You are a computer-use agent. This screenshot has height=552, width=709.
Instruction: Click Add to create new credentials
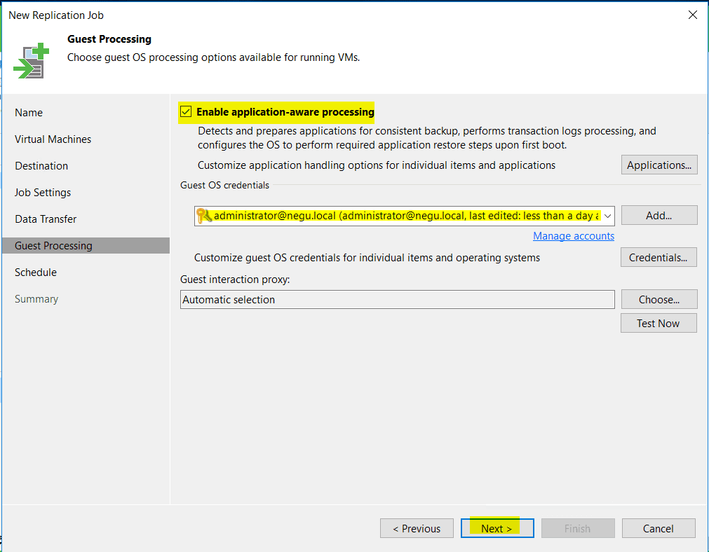click(659, 215)
